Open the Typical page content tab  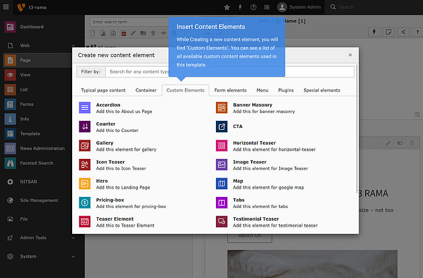click(x=104, y=90)
